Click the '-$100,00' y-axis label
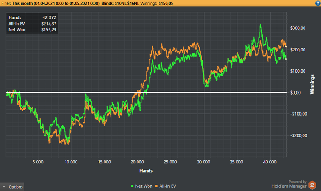 tap(299, 114)
